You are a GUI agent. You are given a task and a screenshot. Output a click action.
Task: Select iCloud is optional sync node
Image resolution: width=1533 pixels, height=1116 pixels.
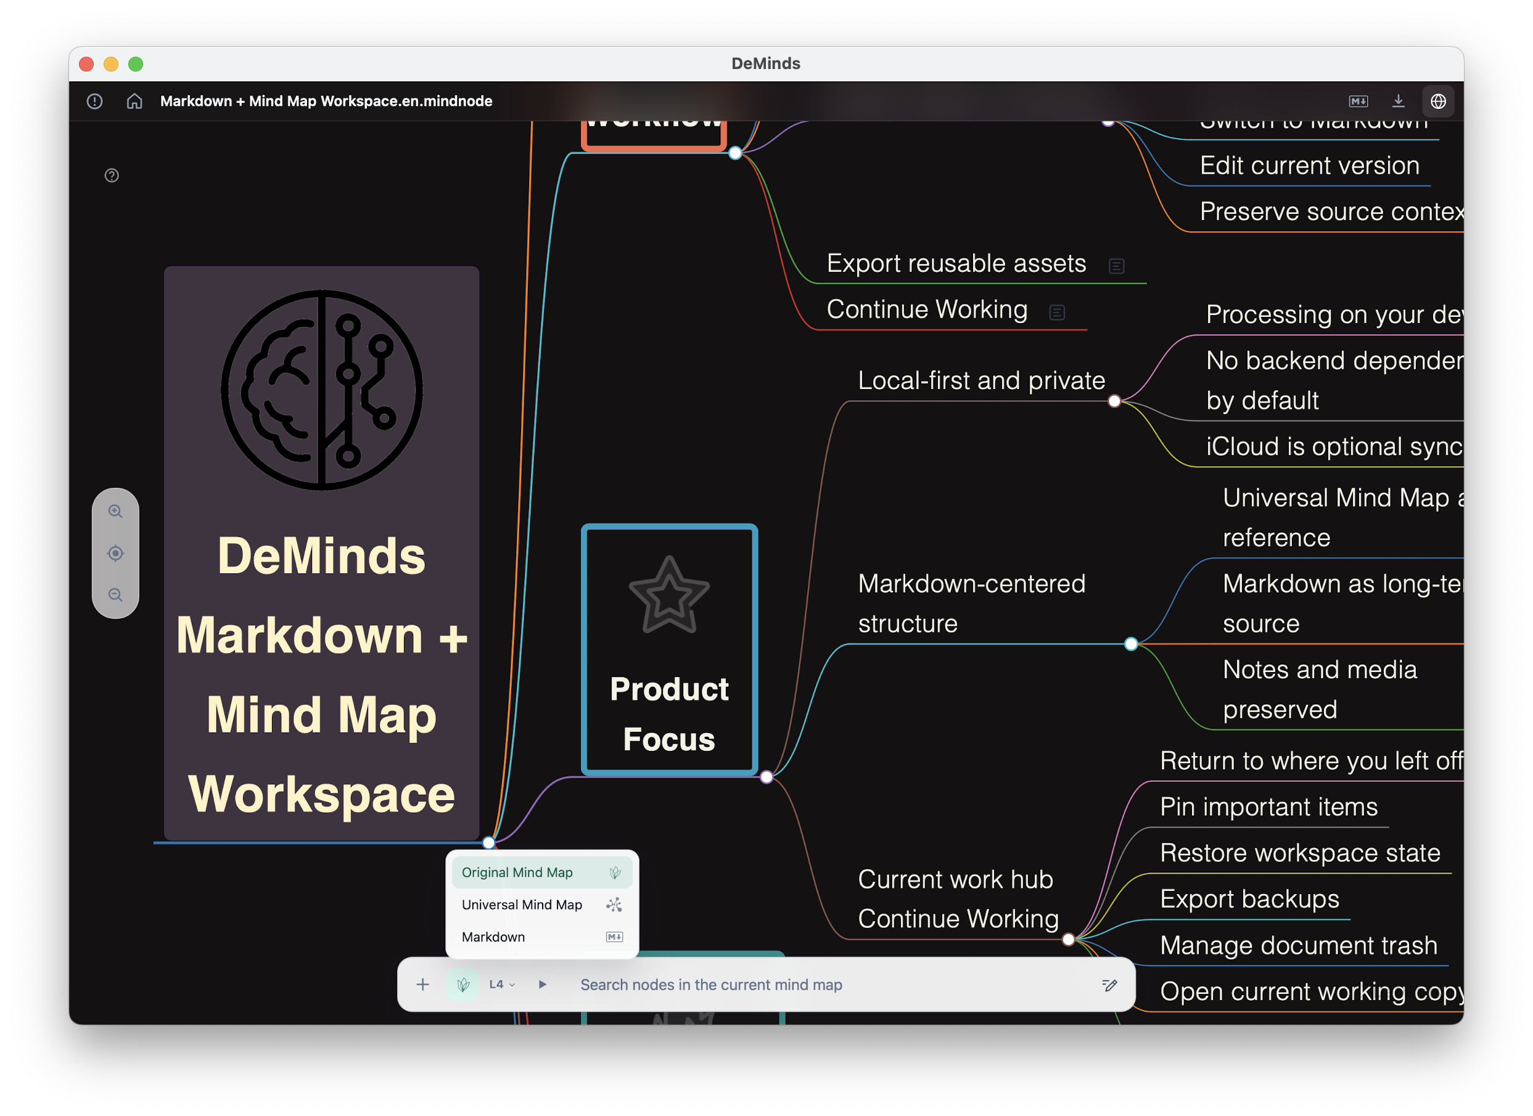[x=1335, y=447]
